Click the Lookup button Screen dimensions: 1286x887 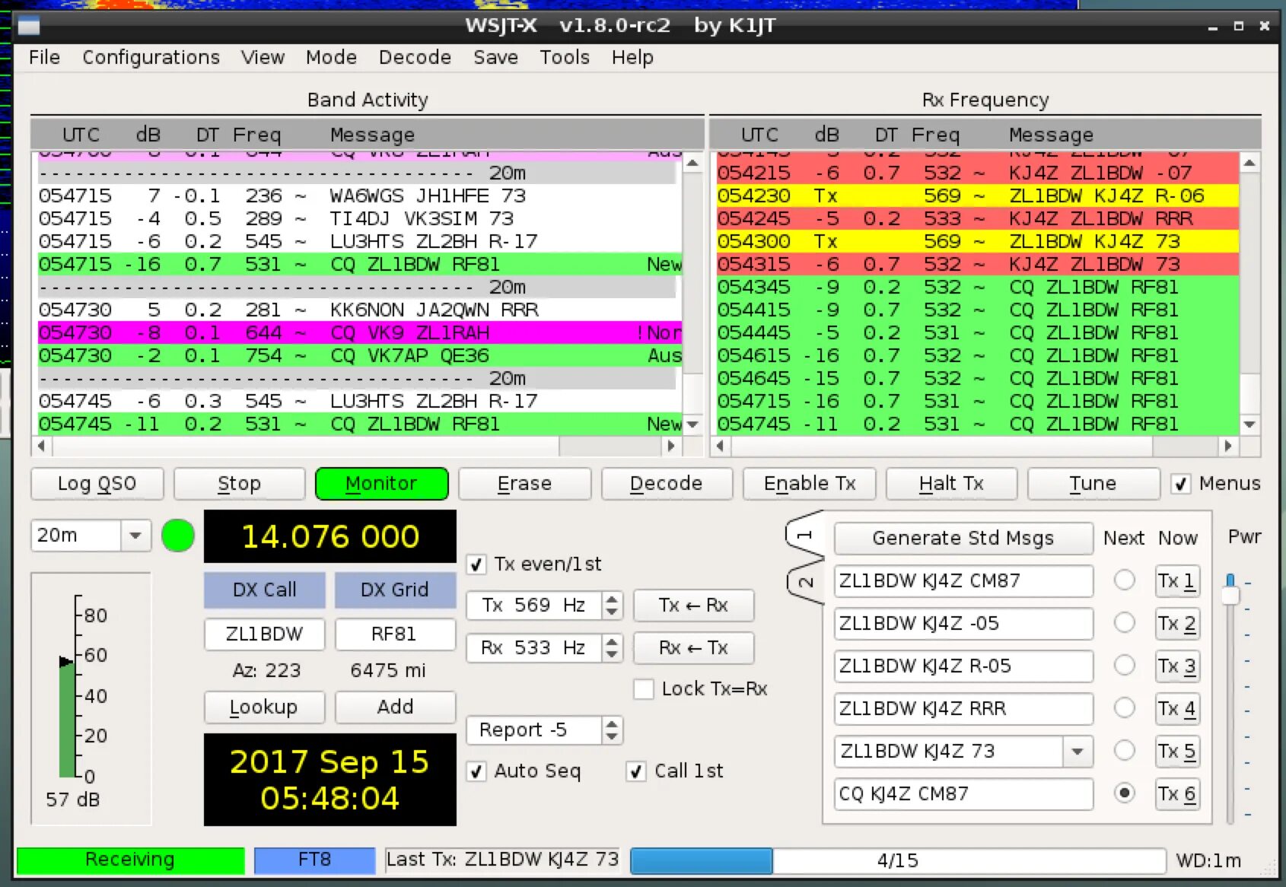click(x=264, y=707)
